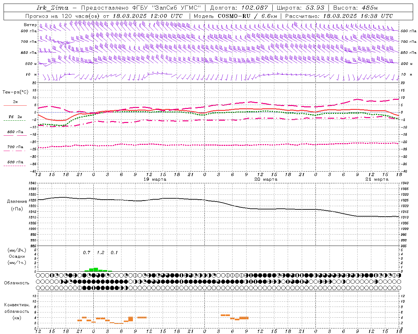The image size is (418, 334).
Task: Click the Конвективн. label
Action: point(17,305)
